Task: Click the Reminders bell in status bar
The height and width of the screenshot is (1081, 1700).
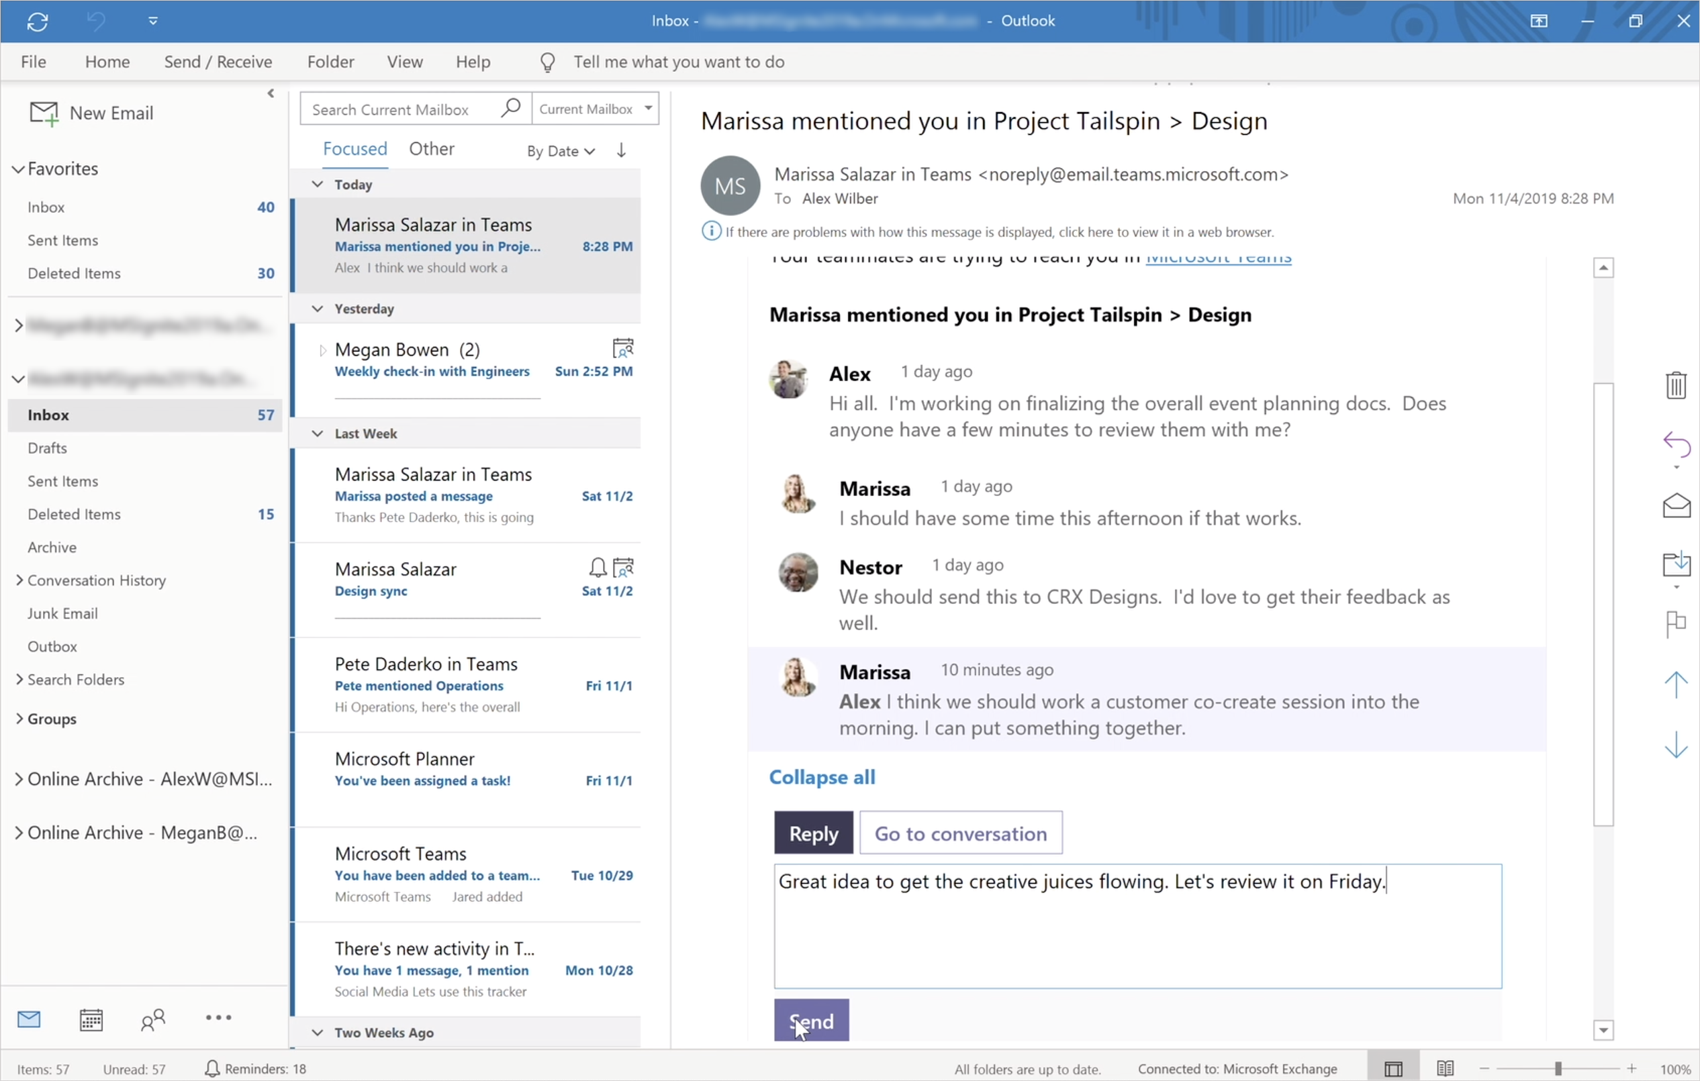Action: coord(211,1068)
